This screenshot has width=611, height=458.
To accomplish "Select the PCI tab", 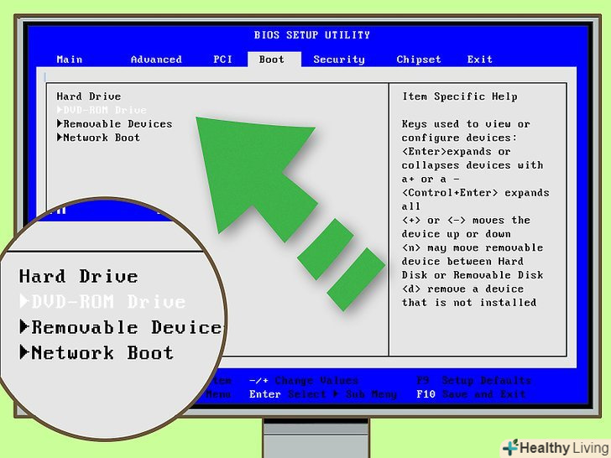I will pos(222,60).
